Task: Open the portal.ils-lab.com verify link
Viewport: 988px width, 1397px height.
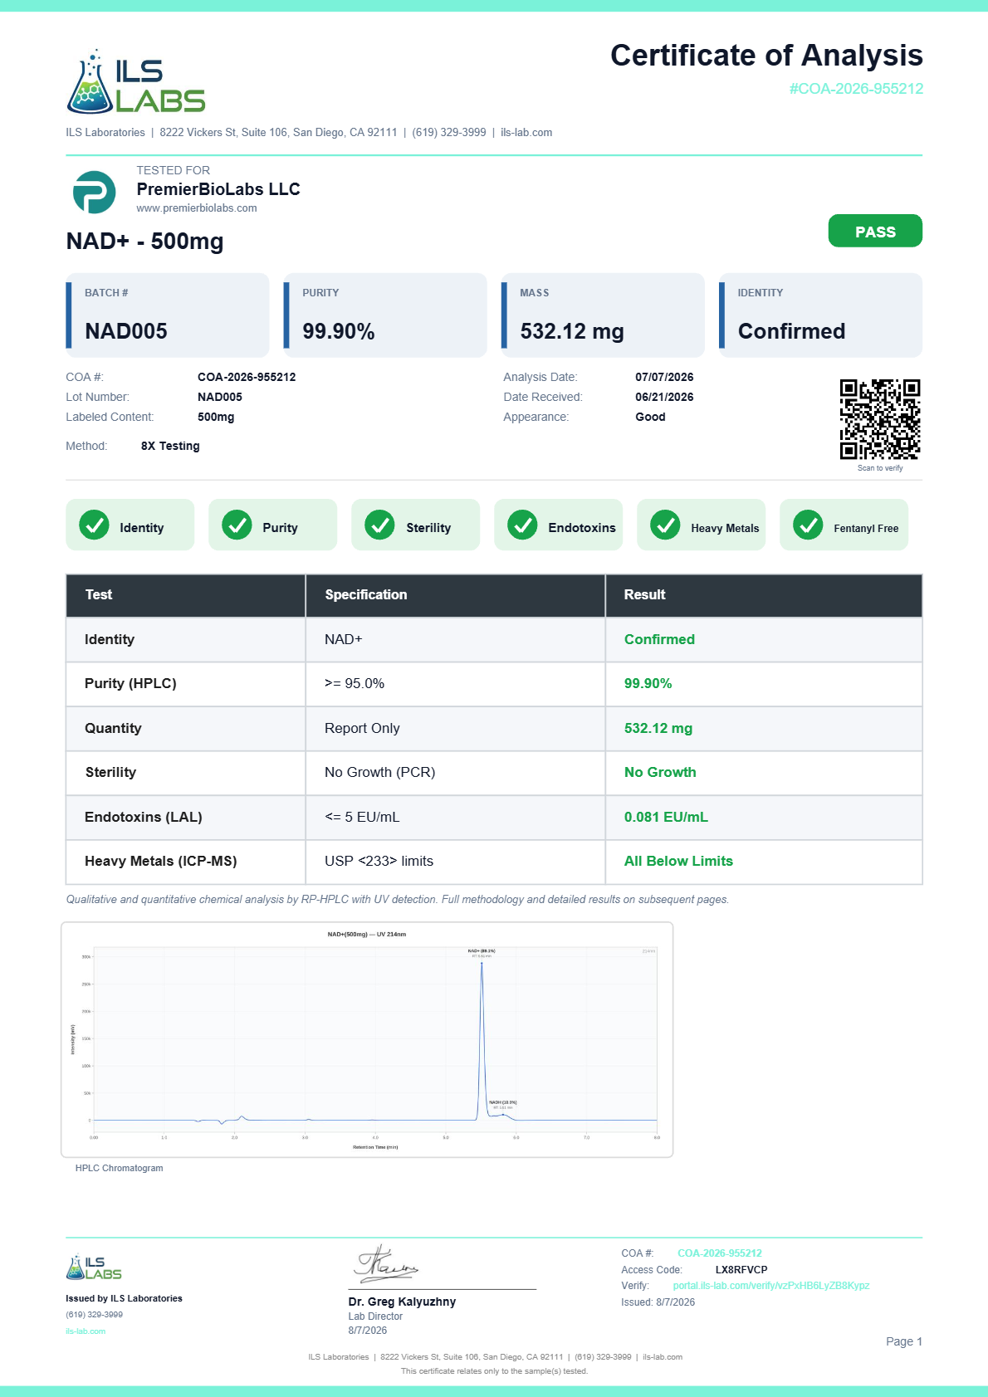Action: click(x=771, y=1286)
